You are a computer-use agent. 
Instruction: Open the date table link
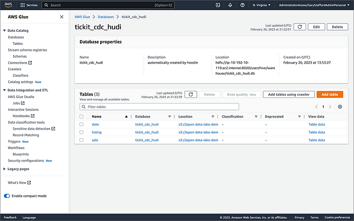(x=95, y=124)
